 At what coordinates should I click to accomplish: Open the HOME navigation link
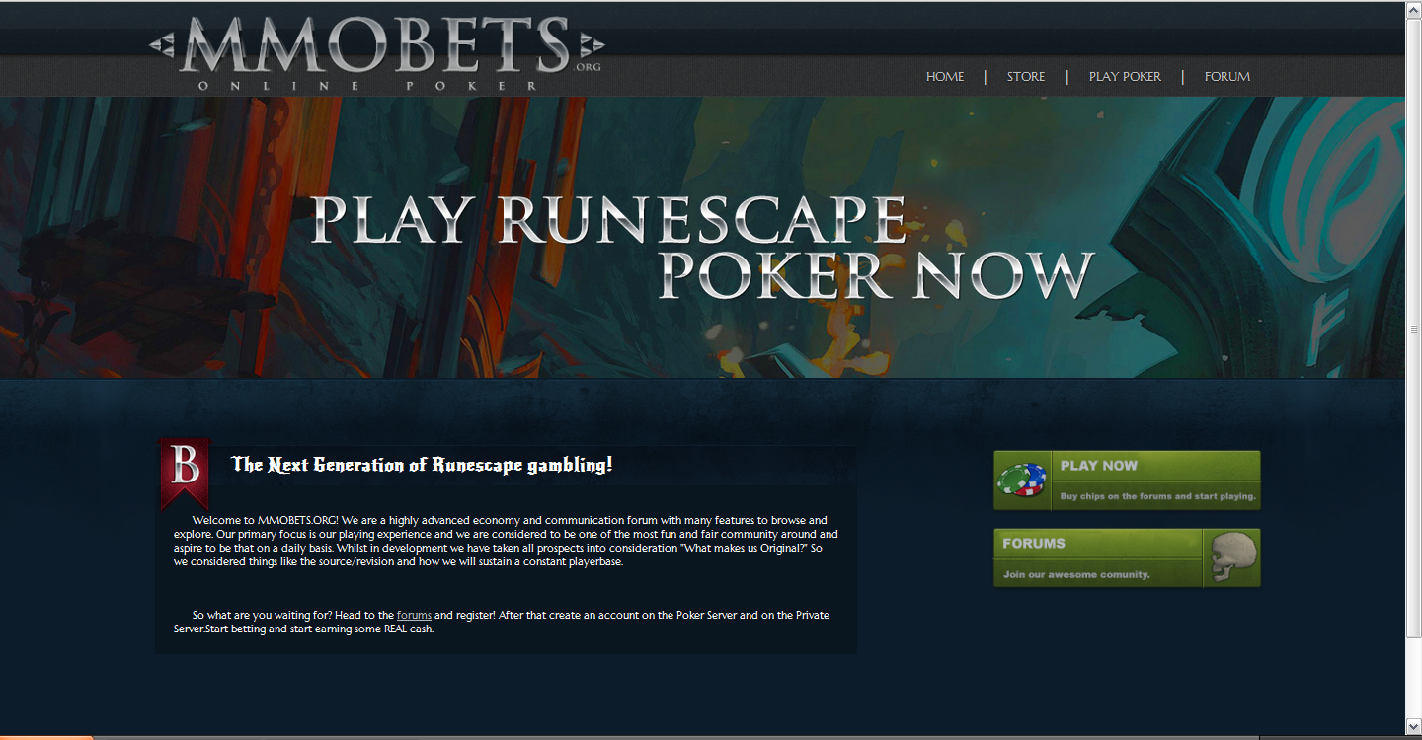point(944,77)
